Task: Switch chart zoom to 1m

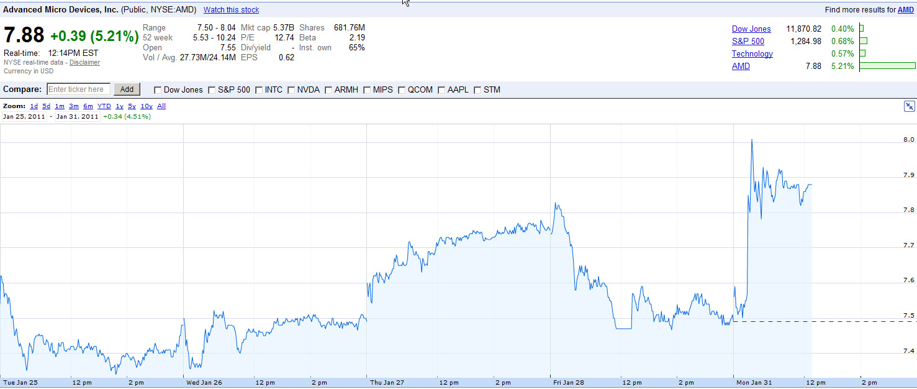Action: [60, 106]
